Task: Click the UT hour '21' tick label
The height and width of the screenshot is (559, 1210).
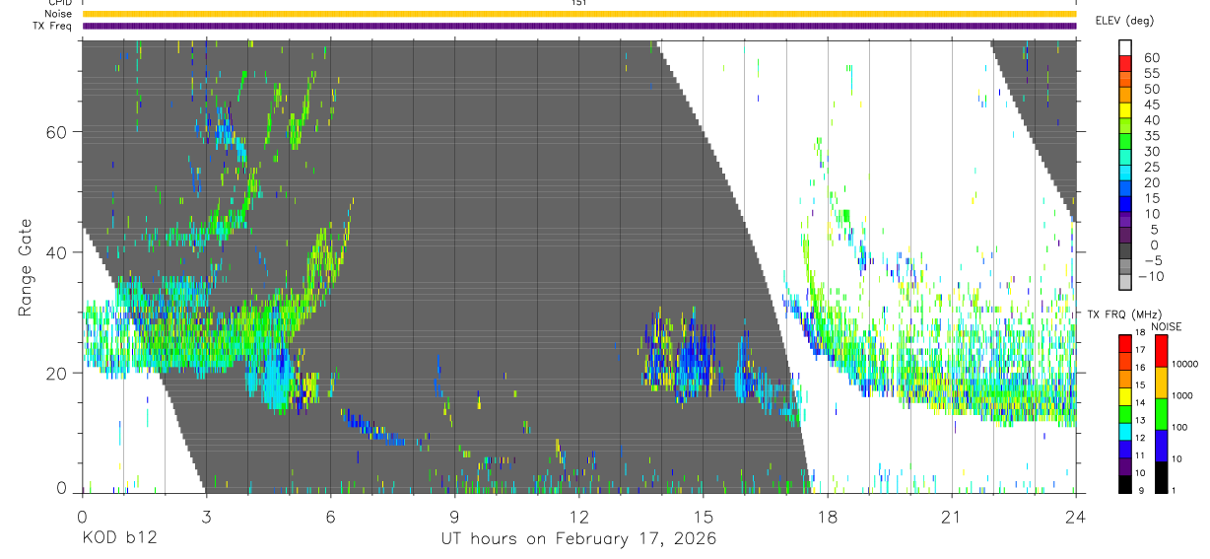Action: coord(952,516)
